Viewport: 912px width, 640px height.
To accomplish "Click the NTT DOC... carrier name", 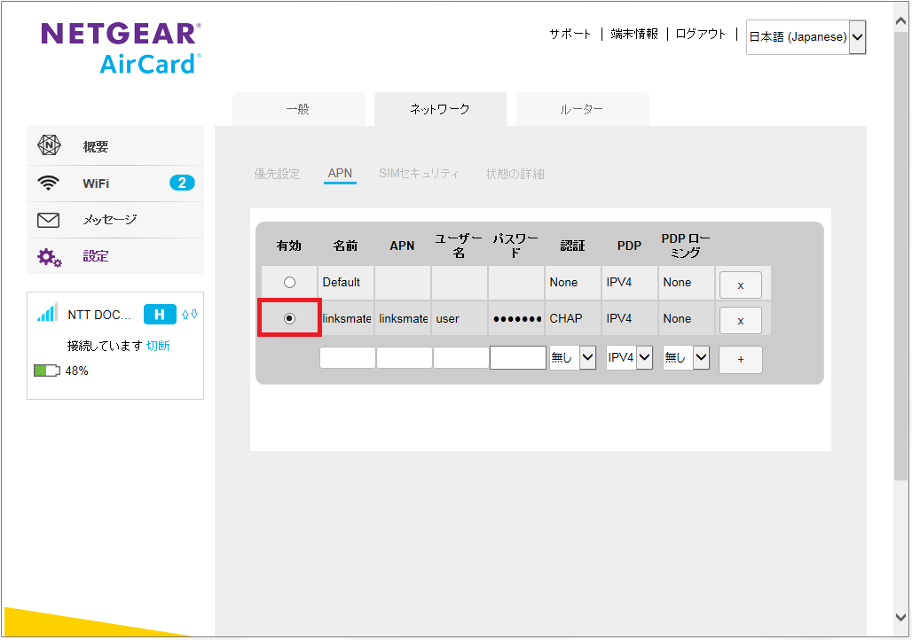I will (99, 315).
